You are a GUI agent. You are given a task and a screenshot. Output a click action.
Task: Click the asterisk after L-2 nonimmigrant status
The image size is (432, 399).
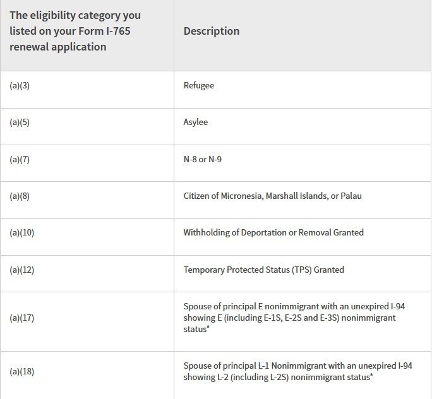pos(371,376)
